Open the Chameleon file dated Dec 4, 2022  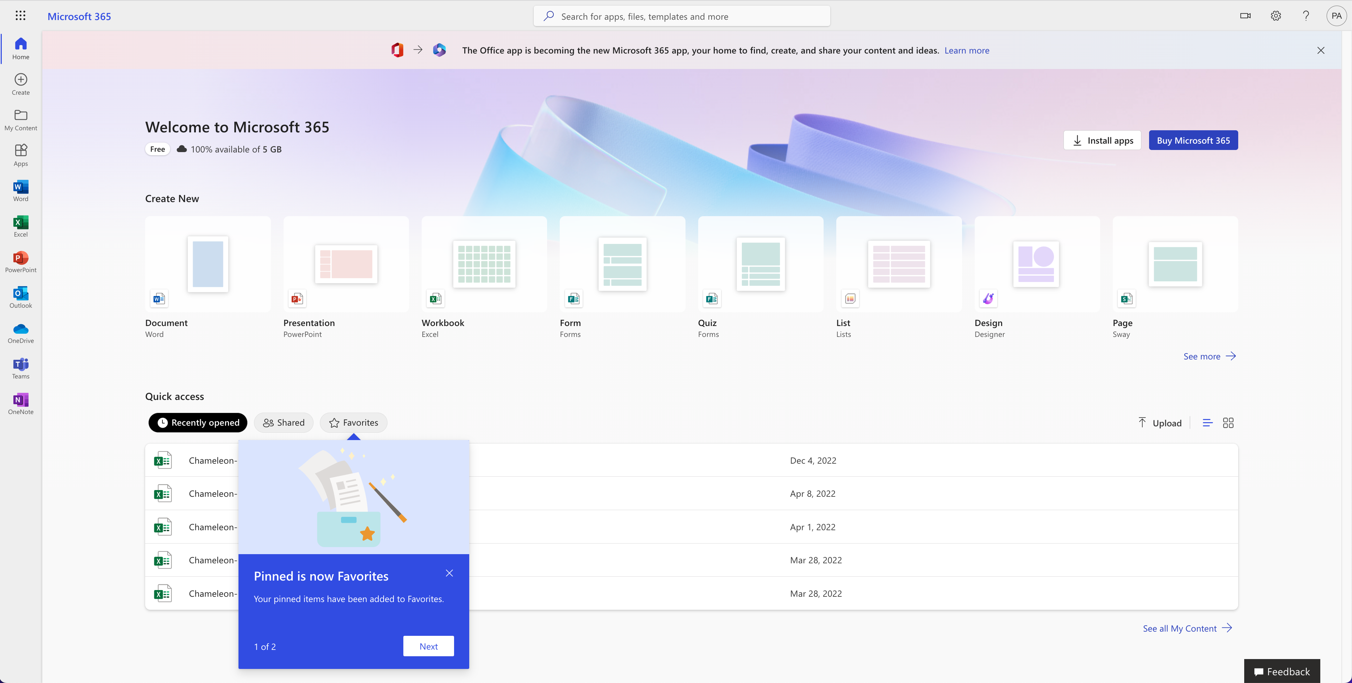[x=691, y=460]
